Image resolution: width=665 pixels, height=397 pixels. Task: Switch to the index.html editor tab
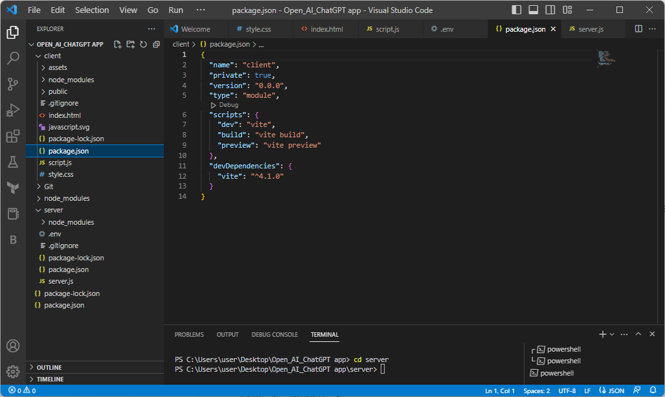point(326,29)
